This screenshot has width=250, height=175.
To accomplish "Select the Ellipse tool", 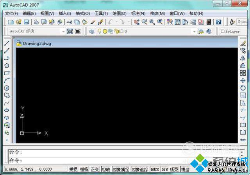I will (7, 110).
